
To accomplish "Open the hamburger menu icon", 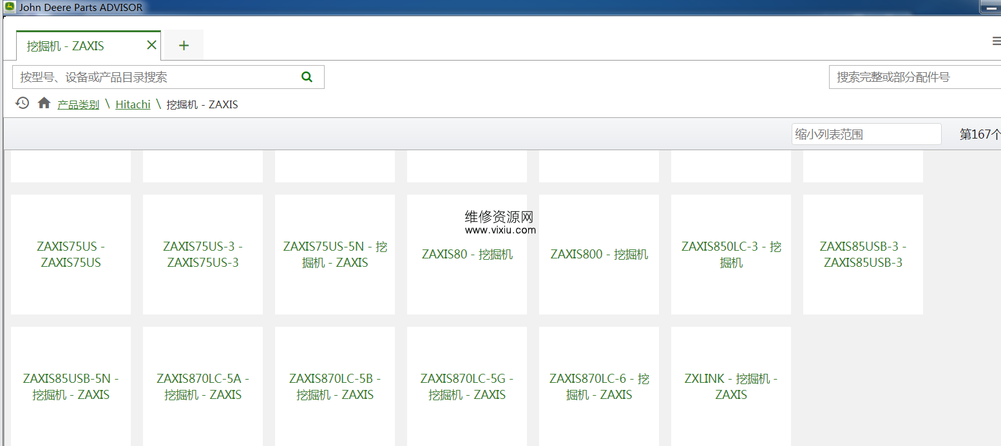I will (996, 42).
